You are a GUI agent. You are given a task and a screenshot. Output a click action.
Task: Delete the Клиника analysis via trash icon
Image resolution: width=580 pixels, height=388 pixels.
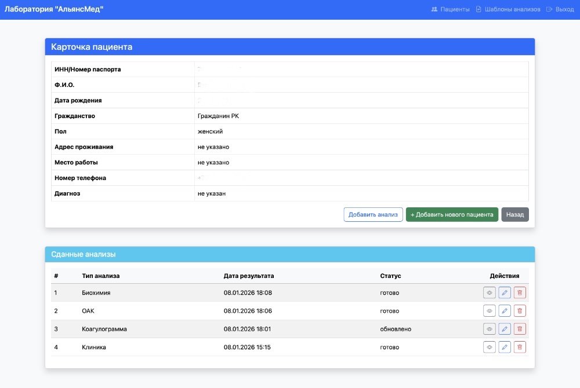519,347
